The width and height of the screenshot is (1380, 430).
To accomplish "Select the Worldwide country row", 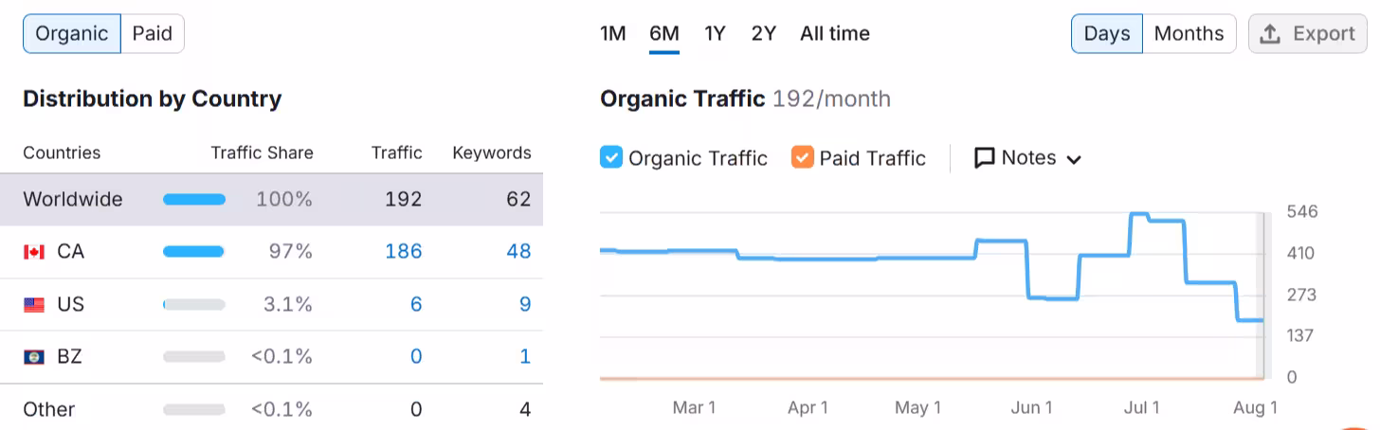I will pyautogui.click(x=271, y=200).
